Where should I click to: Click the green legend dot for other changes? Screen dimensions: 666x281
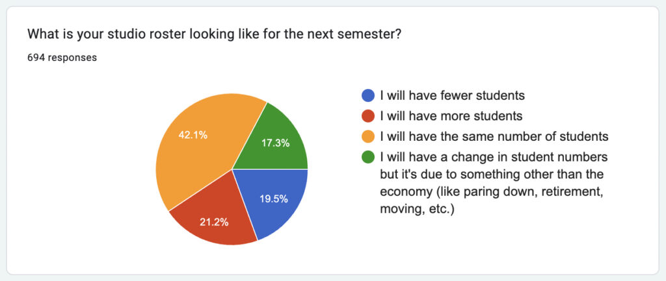[x=368, y=157]
